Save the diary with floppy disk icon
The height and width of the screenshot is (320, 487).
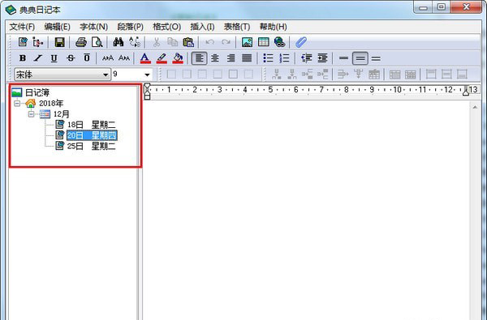(59, 42)
